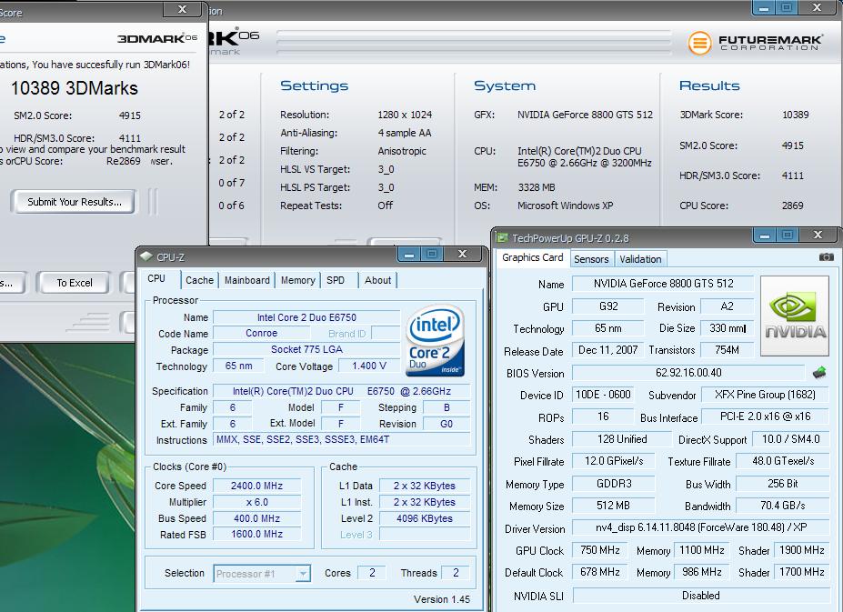The width and height of the screenshot is (843, 612).
Task: Click the NVIDIA logo in GPU-Z
Action: tap(795, 316)
